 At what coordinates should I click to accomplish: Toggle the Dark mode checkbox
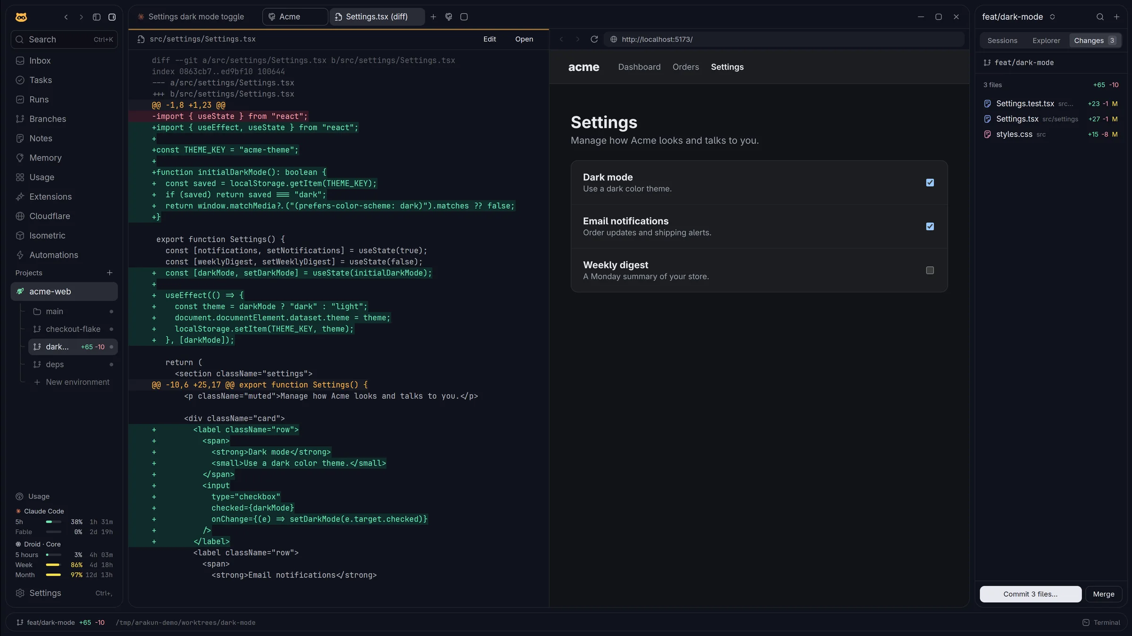pyautogui.click(x=930, y=182)
